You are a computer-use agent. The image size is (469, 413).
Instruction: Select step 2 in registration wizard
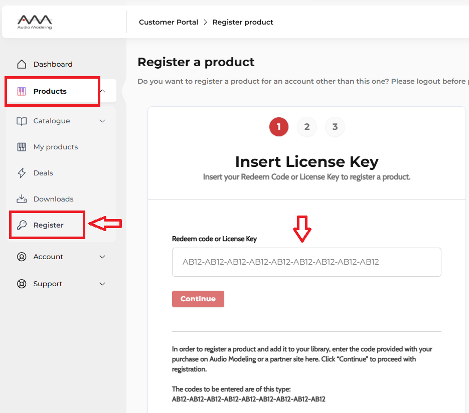[x=307, y=127]
